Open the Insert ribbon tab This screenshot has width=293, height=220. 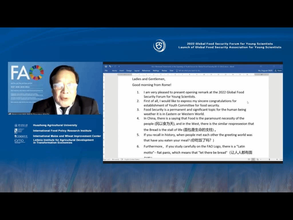click(122, 70)
